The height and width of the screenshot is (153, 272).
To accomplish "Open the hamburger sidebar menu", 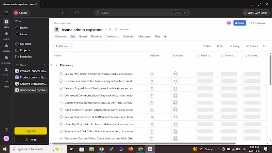I will click(x=6, y=13).
